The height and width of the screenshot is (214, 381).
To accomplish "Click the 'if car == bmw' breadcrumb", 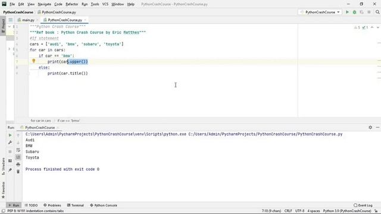I will coord(68,121).
